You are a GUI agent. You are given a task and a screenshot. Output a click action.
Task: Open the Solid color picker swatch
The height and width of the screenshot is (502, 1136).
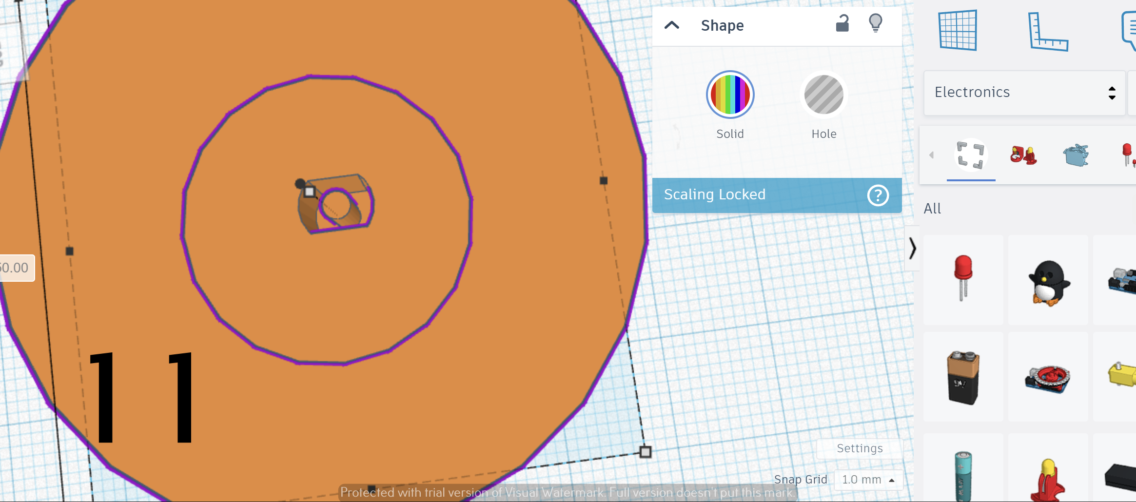click(730, 94)
